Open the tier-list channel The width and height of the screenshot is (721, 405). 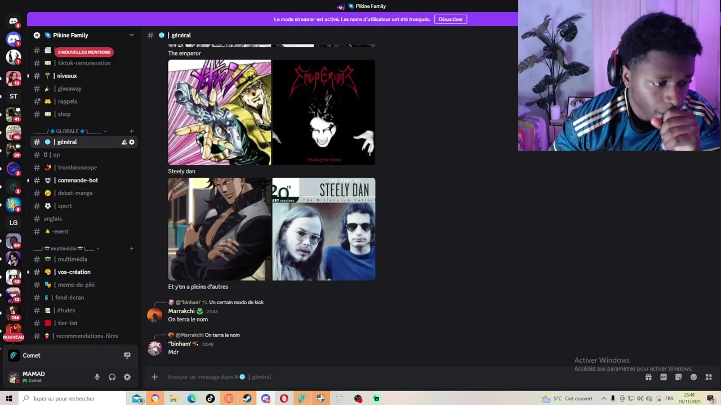[84, 323]
